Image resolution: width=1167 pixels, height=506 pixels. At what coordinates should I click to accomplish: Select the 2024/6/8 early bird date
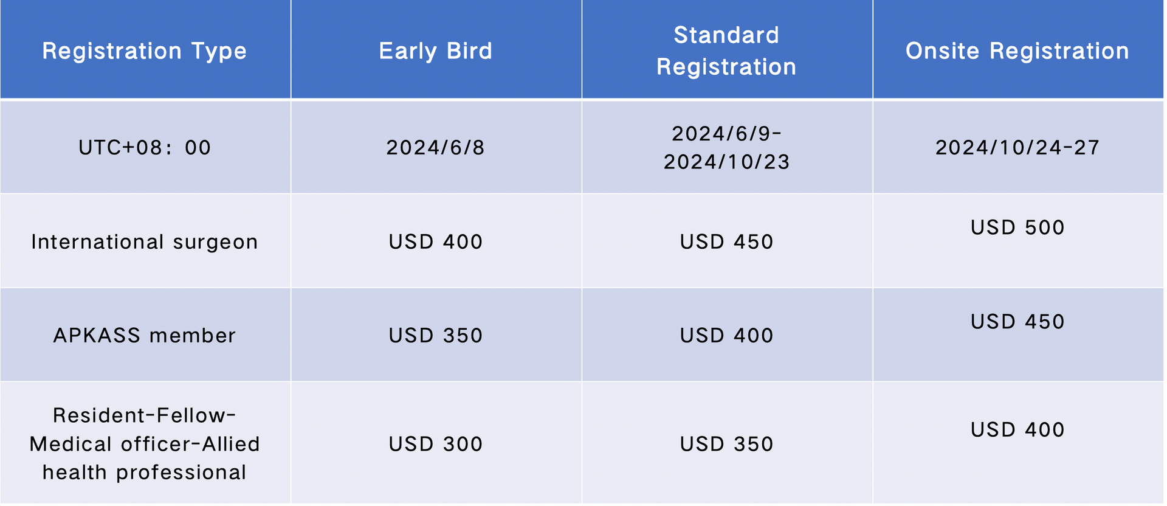click(436, 148)
